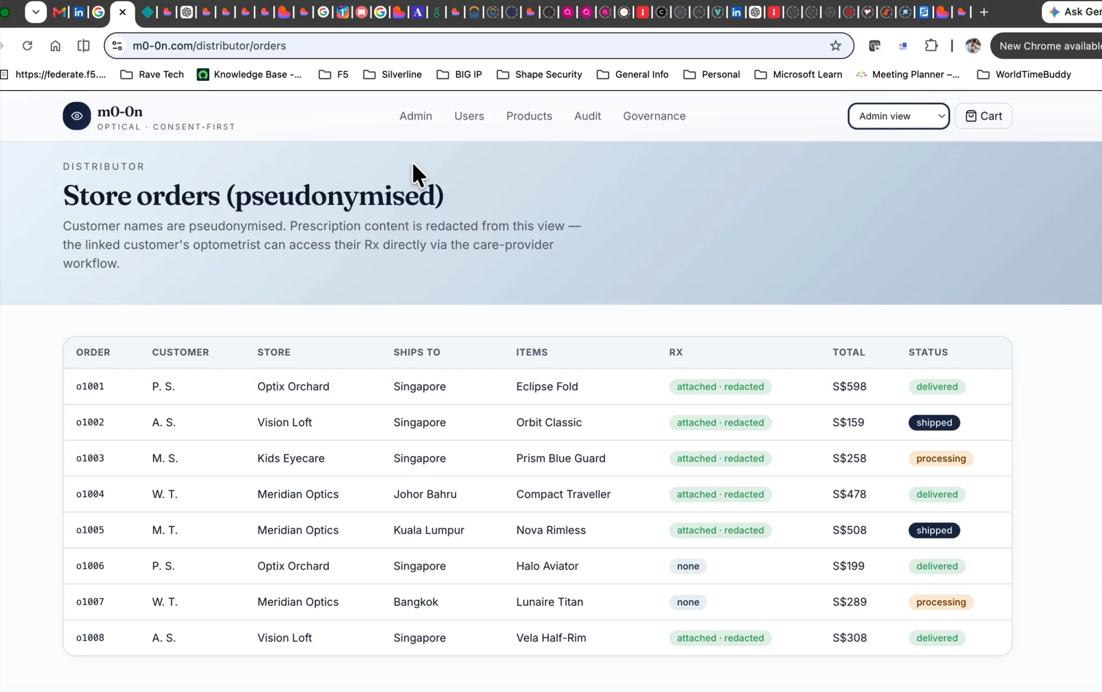Open the federate.f5 bookmark
The height and width of the screenshot is (692, 1102).
[54, 74]
